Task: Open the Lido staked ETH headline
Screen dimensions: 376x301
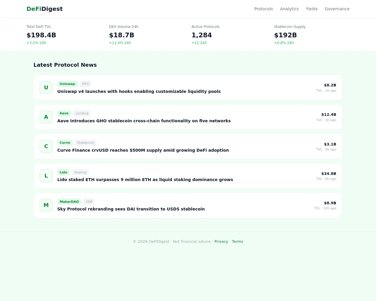Action: point(145,180)
